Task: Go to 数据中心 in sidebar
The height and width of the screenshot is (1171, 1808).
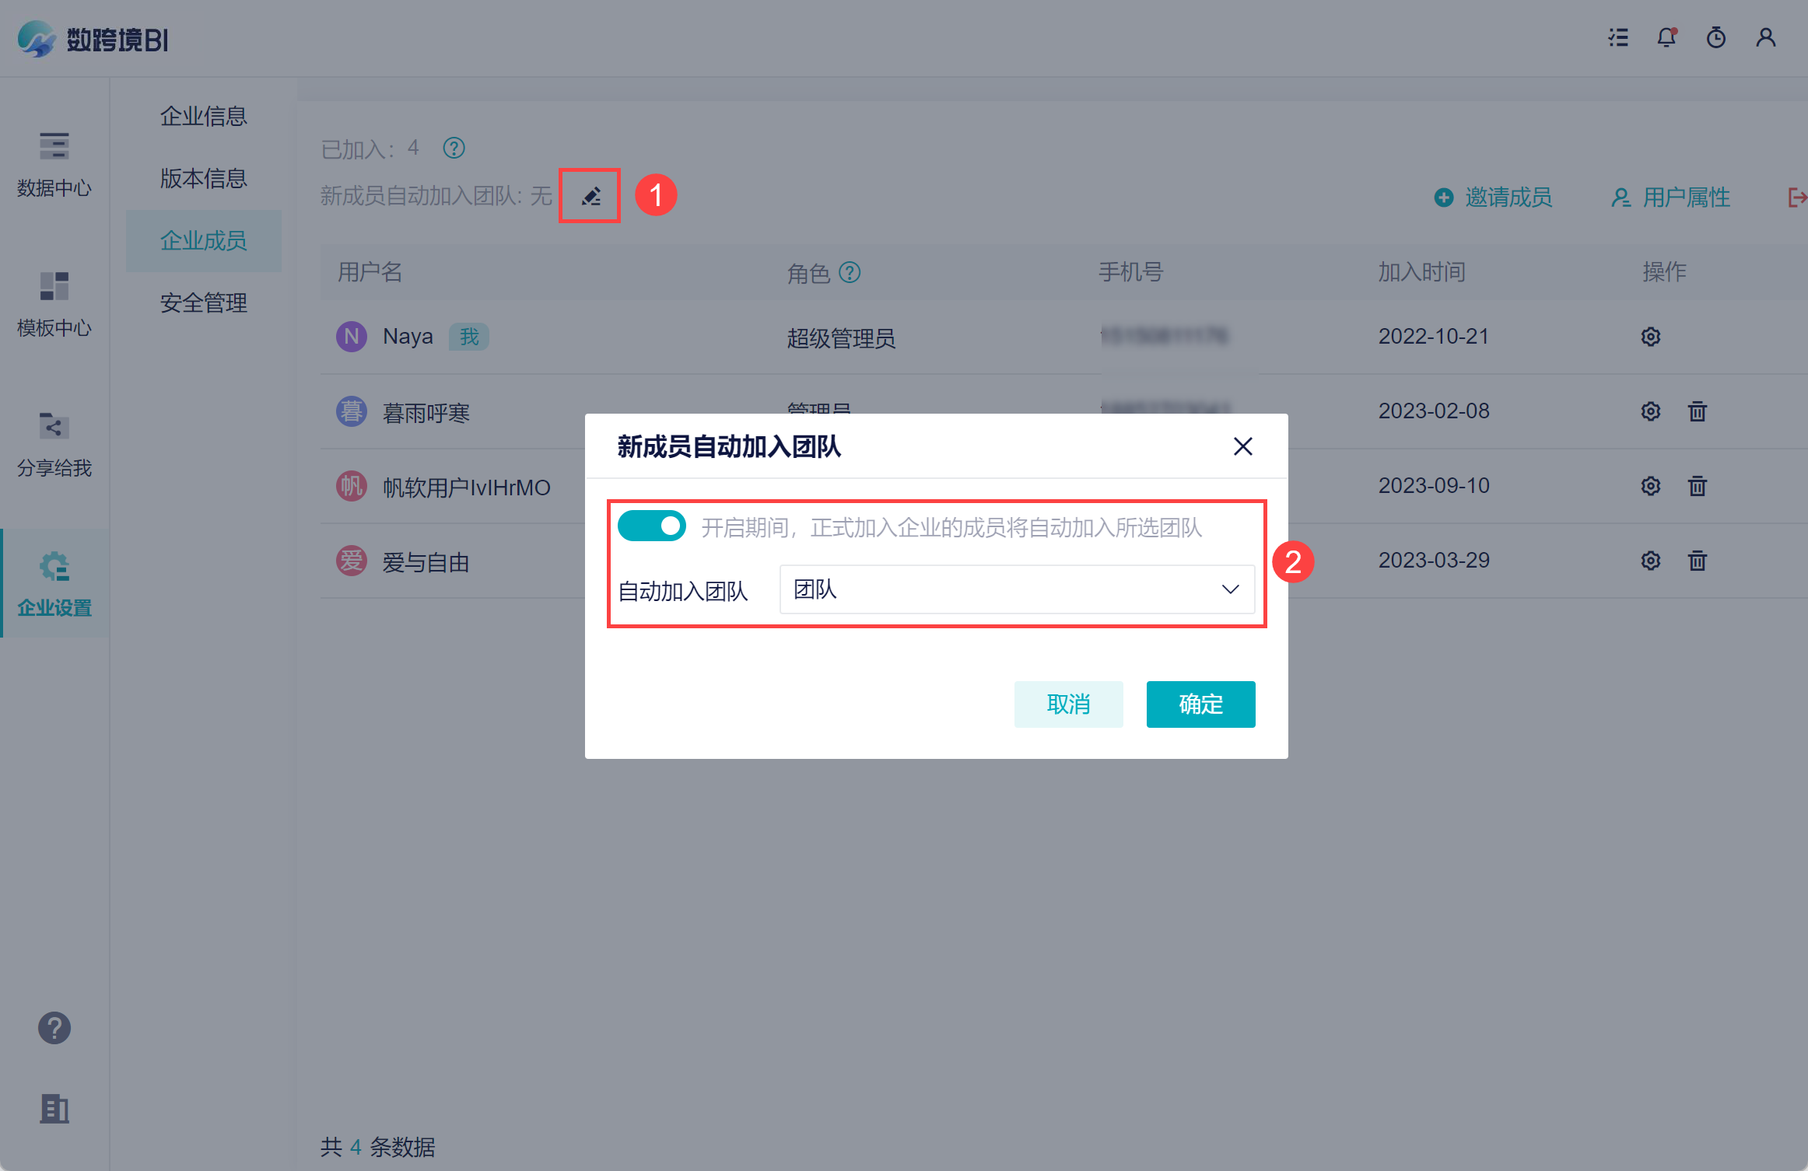Action: pos(54,163)
